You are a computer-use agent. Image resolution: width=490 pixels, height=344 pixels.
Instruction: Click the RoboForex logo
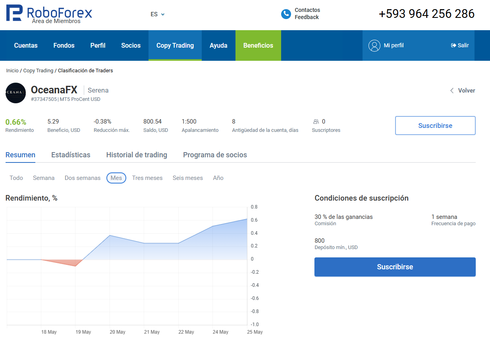click(x=49, y=14)
